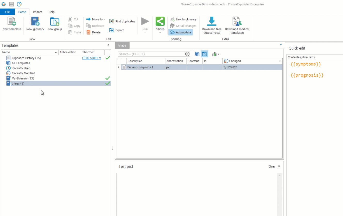Open the Move to dropdown
Image resolution: width=343 pixels, height=216 pixels.
(x=95, y=19)
